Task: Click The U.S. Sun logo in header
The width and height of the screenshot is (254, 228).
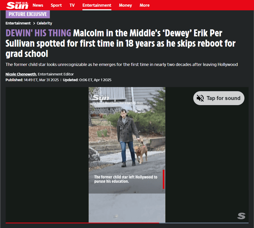Action: coord(17,5)
